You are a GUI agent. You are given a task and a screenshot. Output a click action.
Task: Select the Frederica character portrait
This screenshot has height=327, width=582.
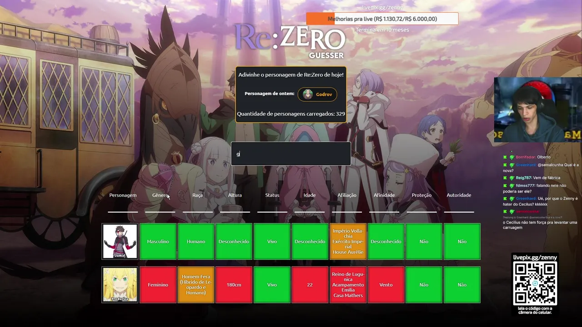pos(120,285)
